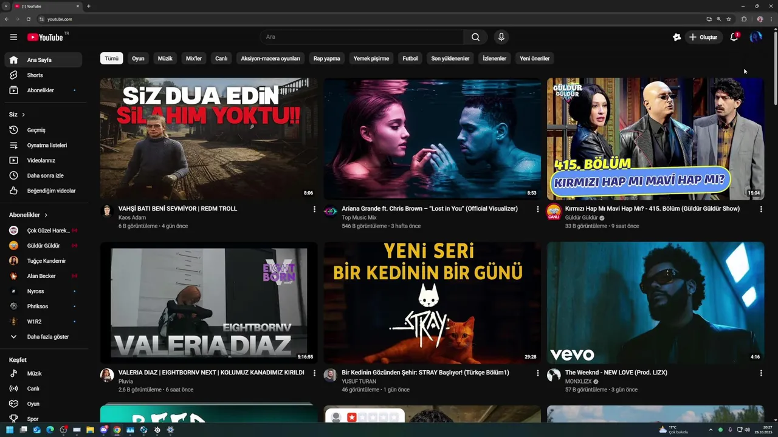Click the search input field
The width and height of the screenshot is (778, 437).
tap(362, 37)
